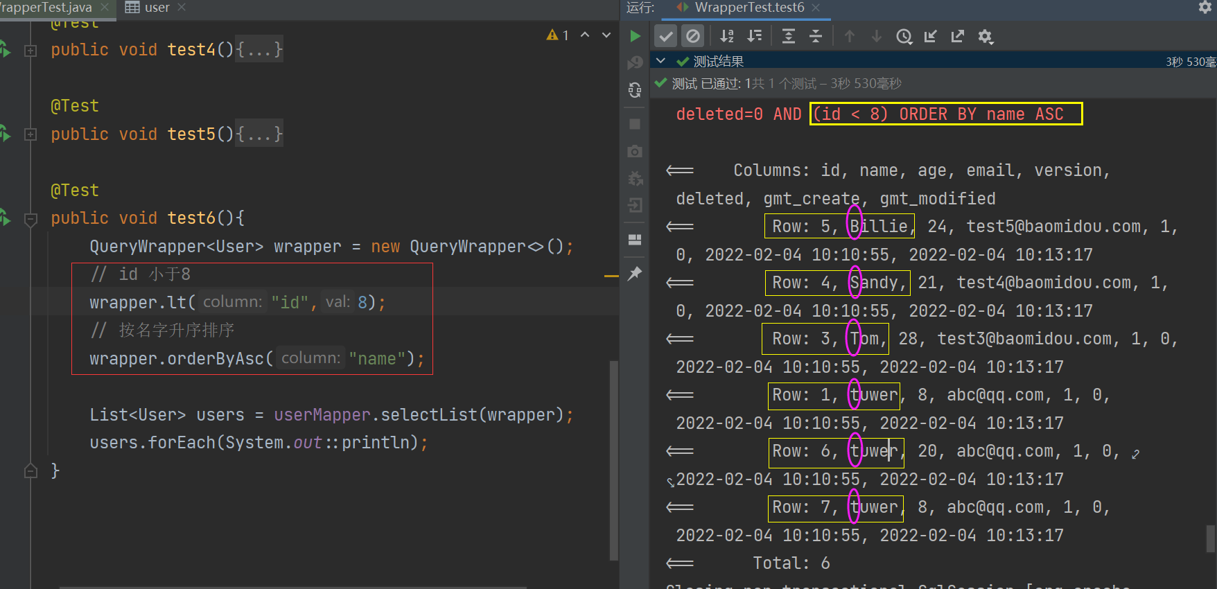
Task: Sort test results by duration
Action: [754, 36]
